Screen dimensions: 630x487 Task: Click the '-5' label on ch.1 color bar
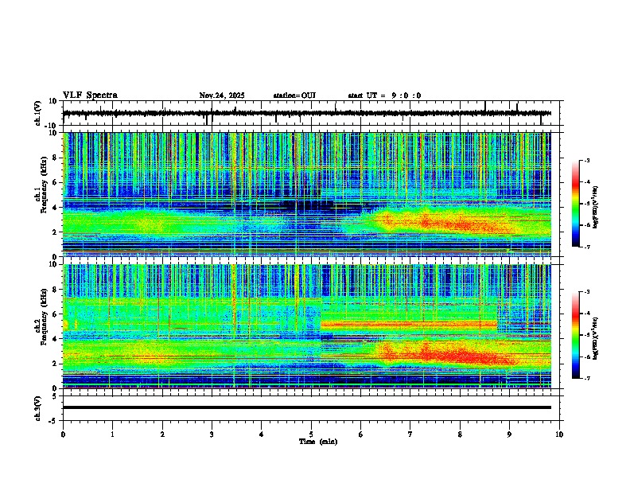click(586, 204)
